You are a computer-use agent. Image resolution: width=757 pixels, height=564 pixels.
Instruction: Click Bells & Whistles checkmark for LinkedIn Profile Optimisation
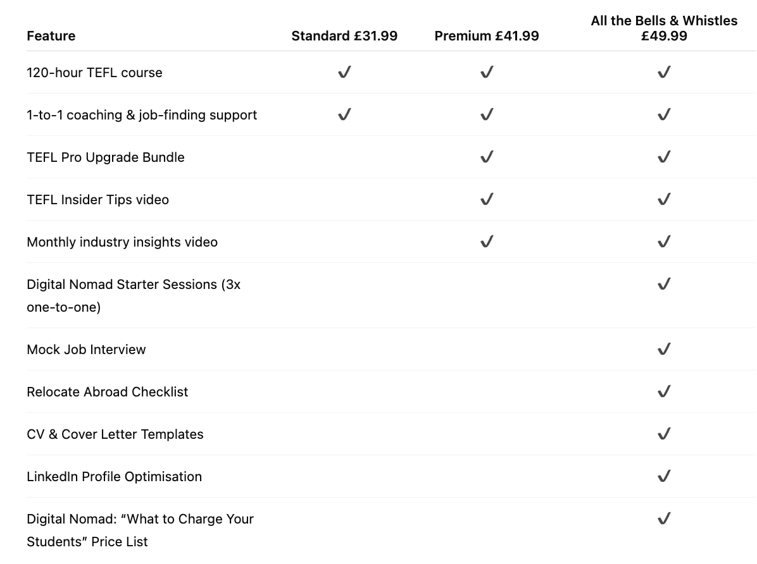click(x=664, y=477)
